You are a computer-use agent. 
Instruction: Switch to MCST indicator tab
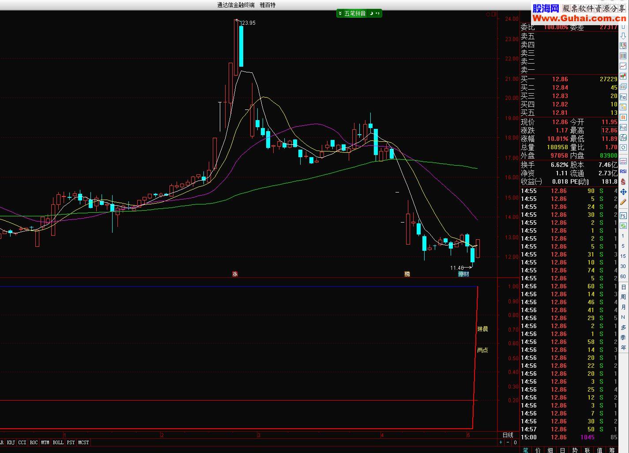[x=83, y=442]
